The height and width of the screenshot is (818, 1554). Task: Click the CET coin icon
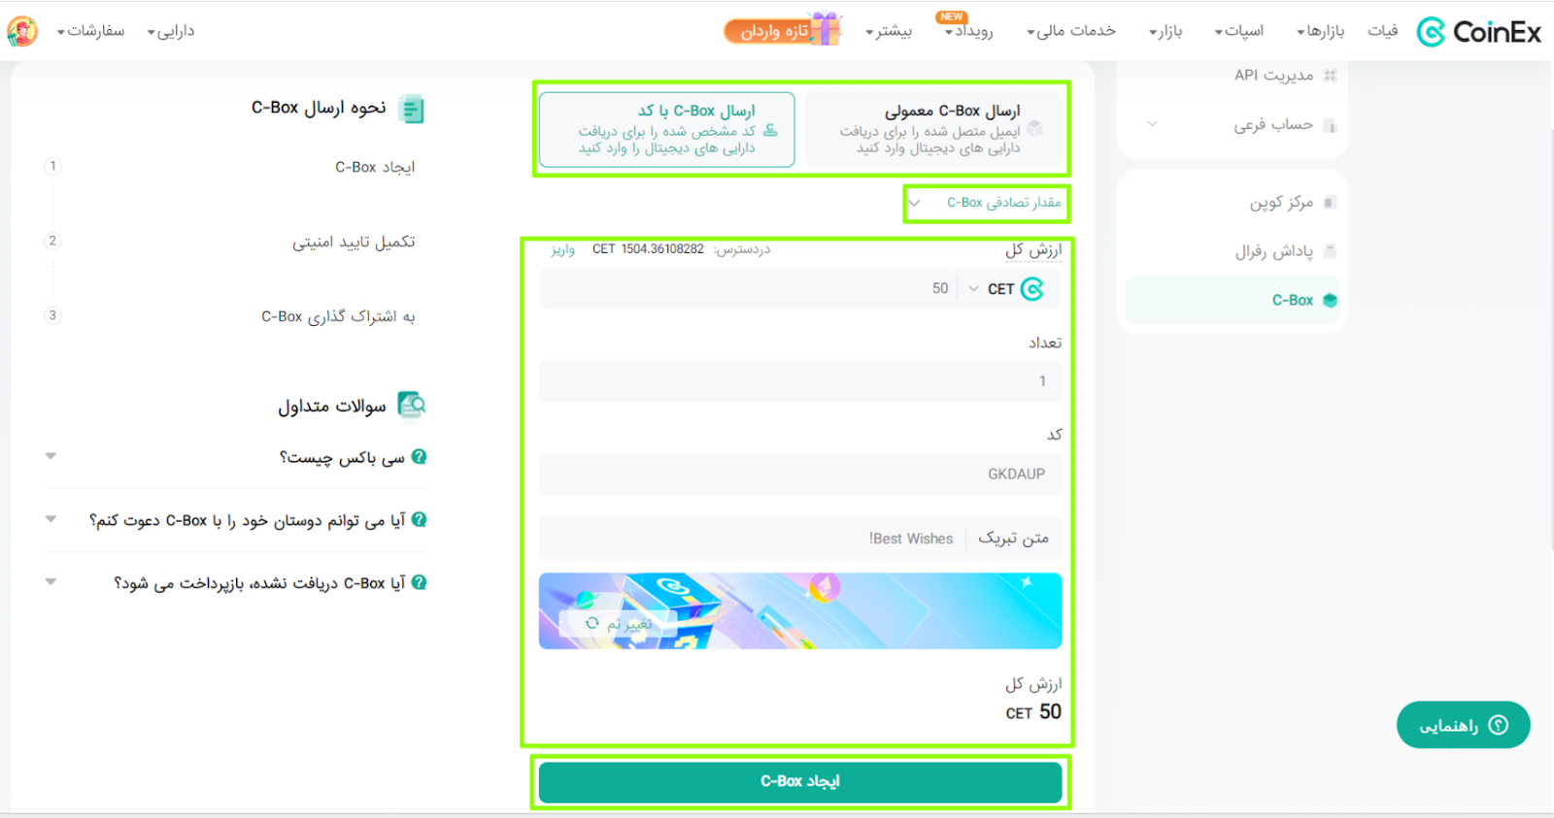click(1032, 289)
